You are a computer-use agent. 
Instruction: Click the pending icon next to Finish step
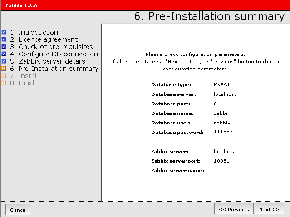click(x=4, y=83)
